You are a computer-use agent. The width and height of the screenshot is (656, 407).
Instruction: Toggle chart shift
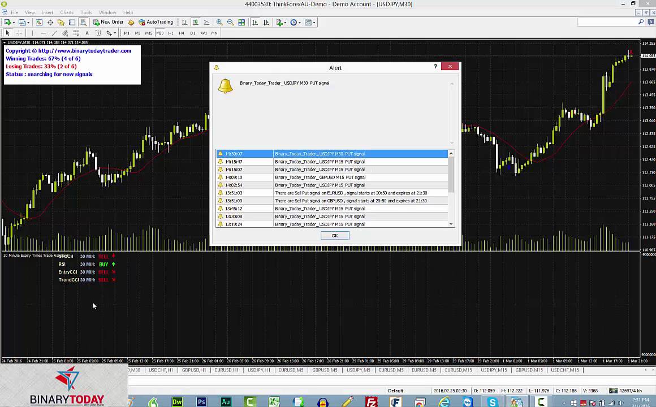[x=266, y=22]
